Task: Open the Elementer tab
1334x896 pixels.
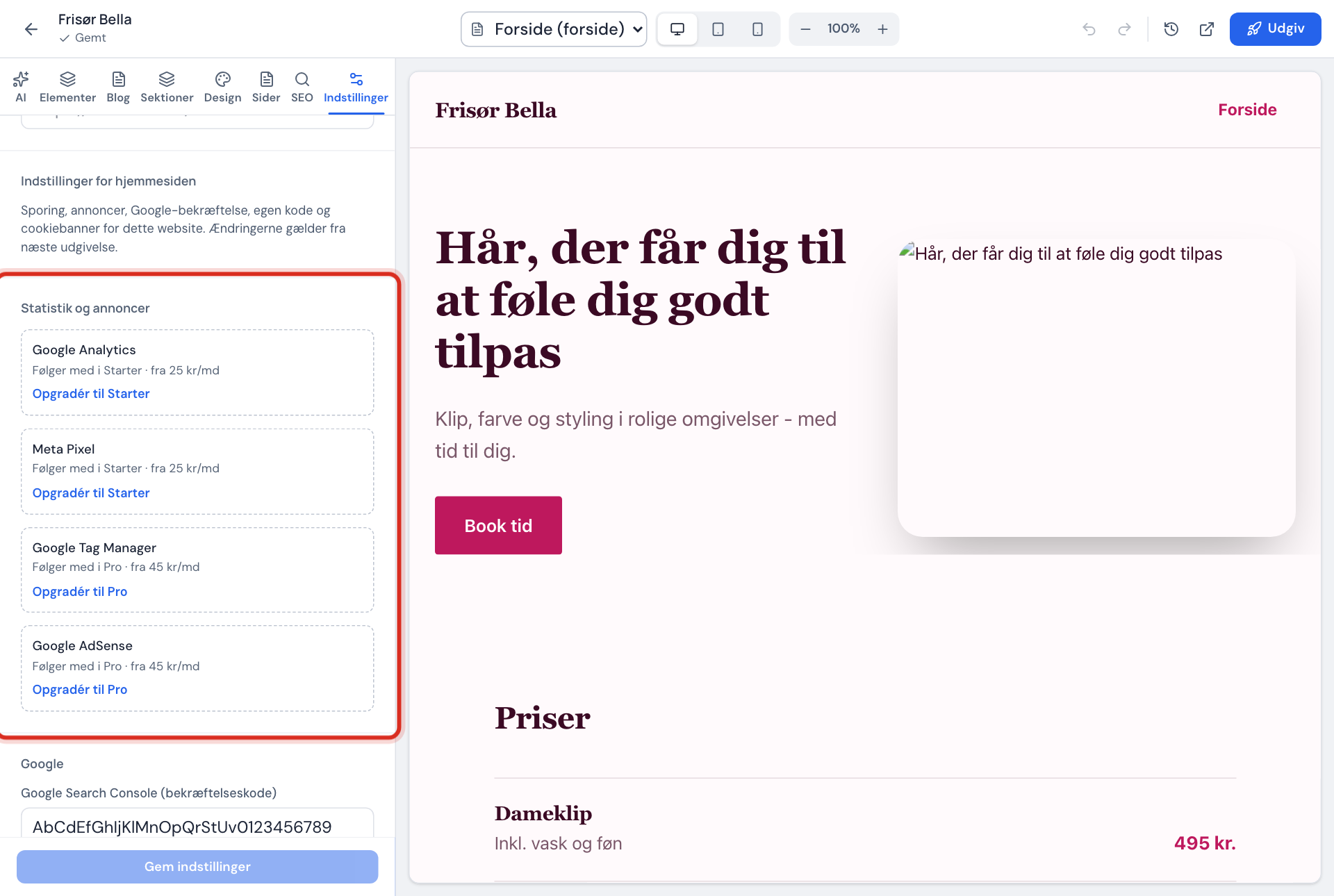Action: [x=67, y=87]
